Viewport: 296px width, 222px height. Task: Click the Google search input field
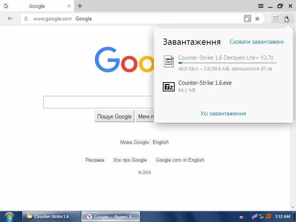[98, 102]
